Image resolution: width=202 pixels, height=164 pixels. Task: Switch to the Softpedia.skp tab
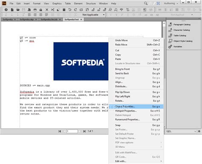tap(27, 20)
